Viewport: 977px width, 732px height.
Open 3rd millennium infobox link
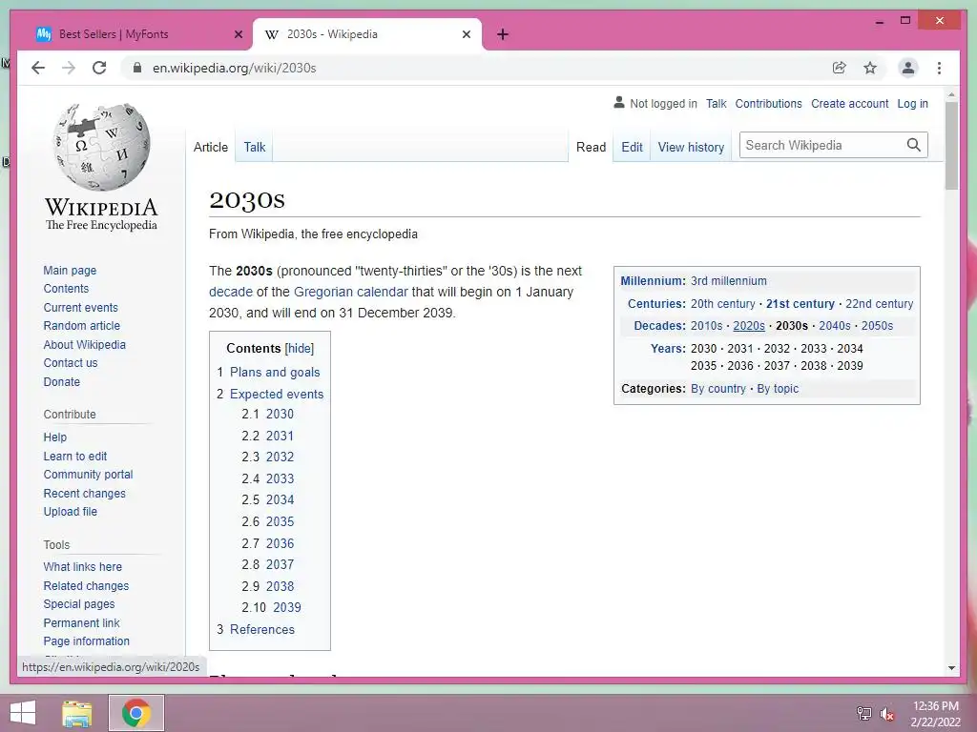coord(728,281)
